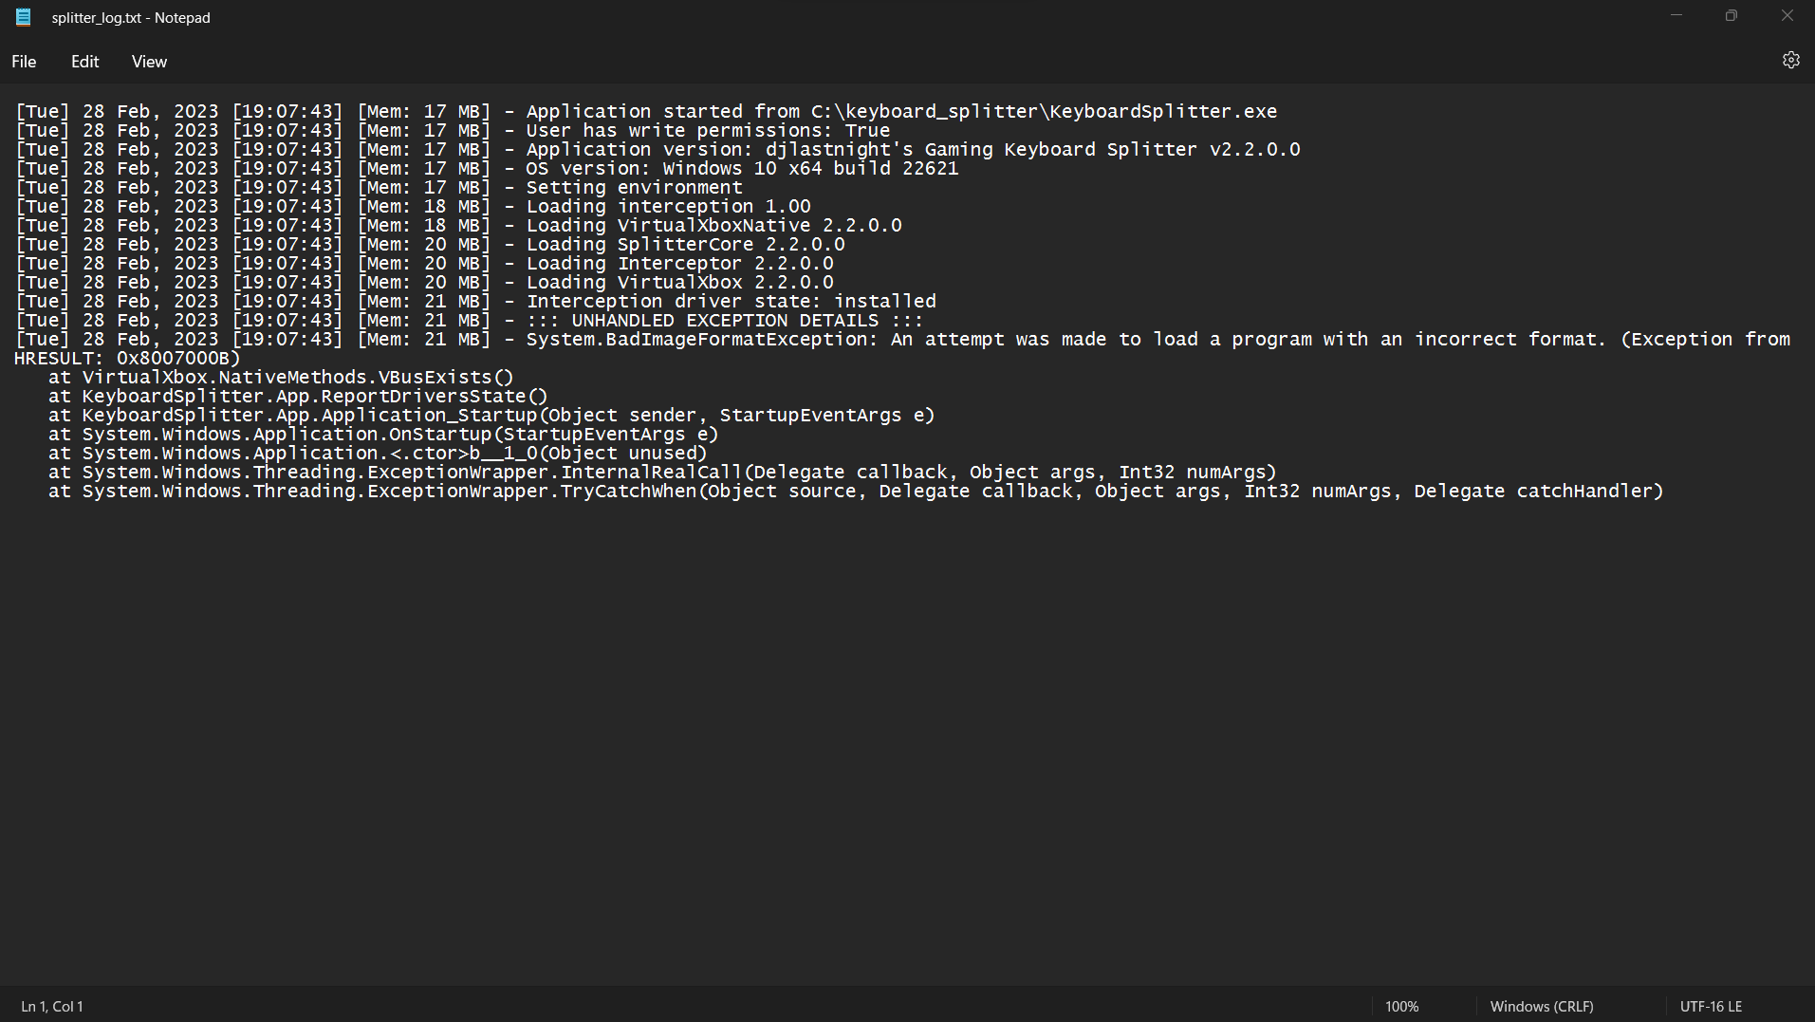Click the window restore button
The width and height of the screenshot is (1815, 1022).
point(1731,16)
